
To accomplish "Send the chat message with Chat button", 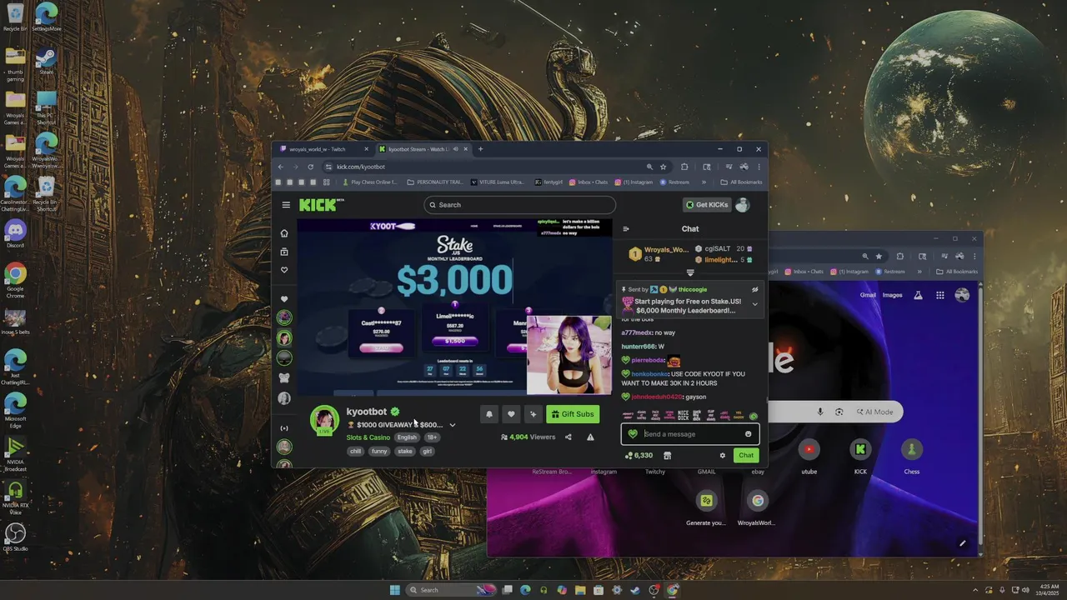I will [746, 455].
